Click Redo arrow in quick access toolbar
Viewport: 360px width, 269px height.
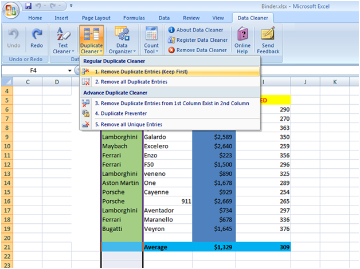click(x=53, y=6)
